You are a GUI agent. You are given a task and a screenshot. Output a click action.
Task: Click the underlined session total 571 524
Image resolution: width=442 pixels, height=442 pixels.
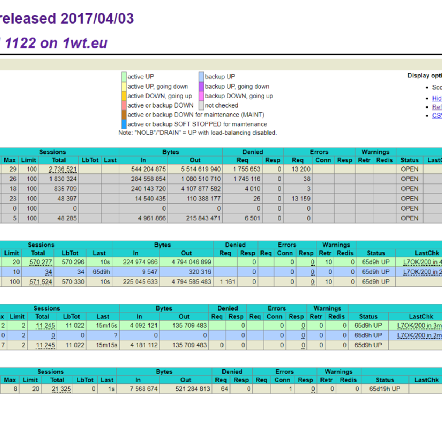[x=41, y=282]
